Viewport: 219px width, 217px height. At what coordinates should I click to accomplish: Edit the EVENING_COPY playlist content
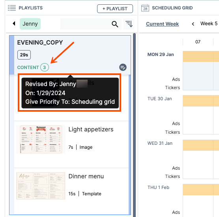pyautogui.click(x=123, y=67)
